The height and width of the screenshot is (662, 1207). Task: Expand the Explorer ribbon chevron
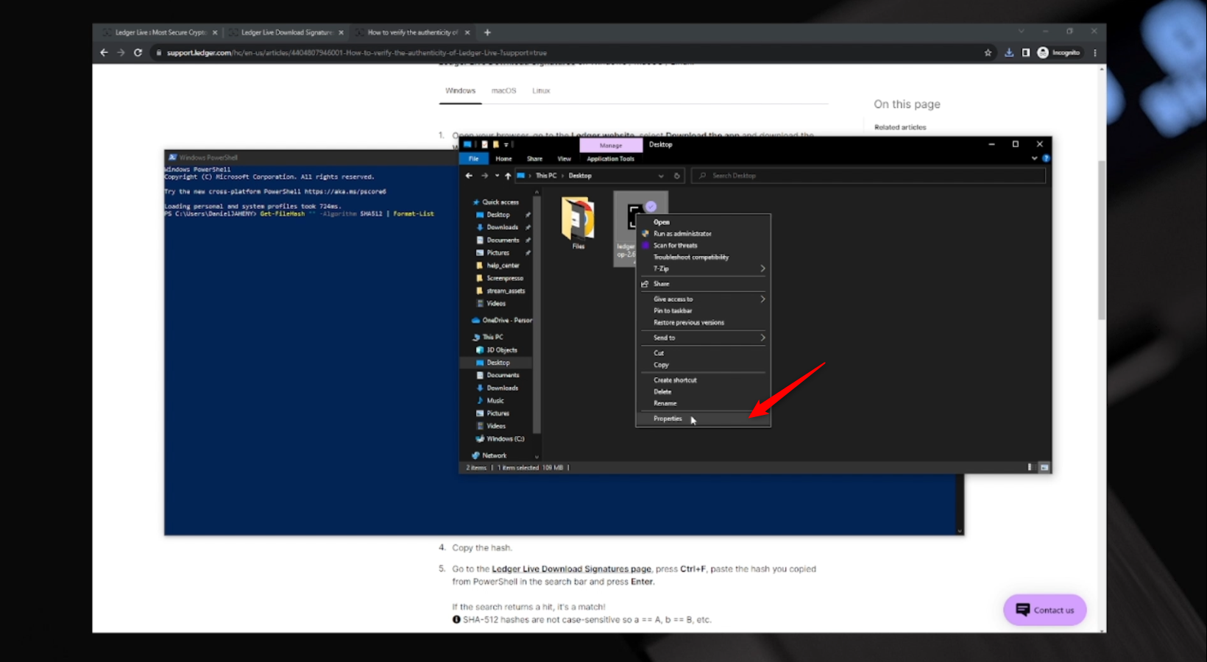1034,158
